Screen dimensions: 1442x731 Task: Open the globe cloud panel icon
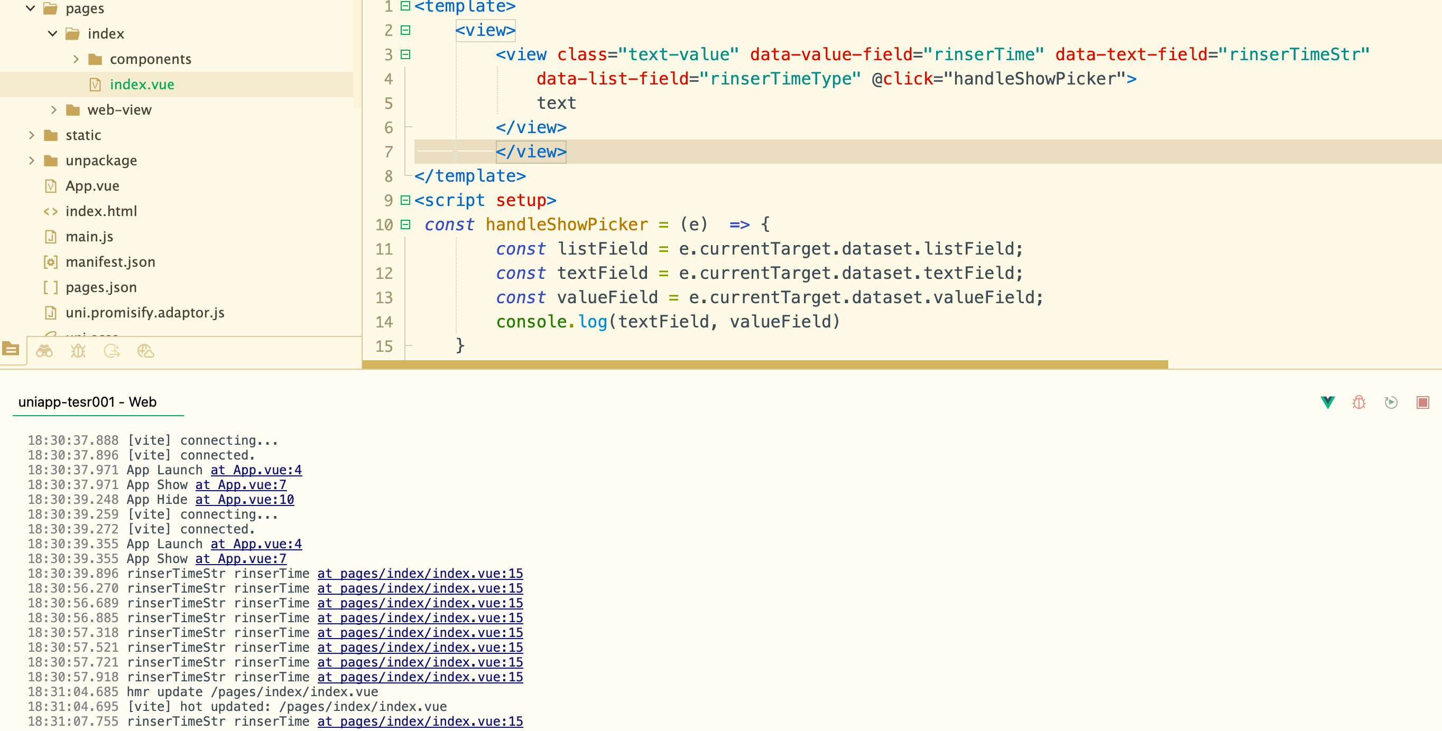[145, 351]
